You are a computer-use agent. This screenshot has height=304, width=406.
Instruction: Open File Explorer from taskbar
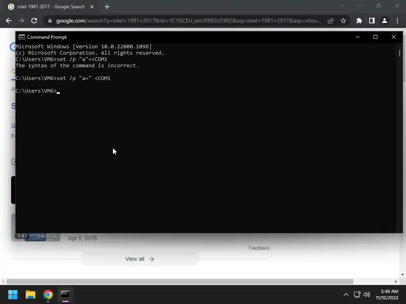(x=30, y=294)
